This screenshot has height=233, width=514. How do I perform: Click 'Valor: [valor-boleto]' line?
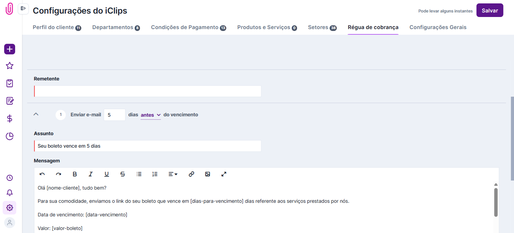(60, 228)
